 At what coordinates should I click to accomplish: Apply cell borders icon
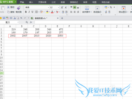(36, 12)
